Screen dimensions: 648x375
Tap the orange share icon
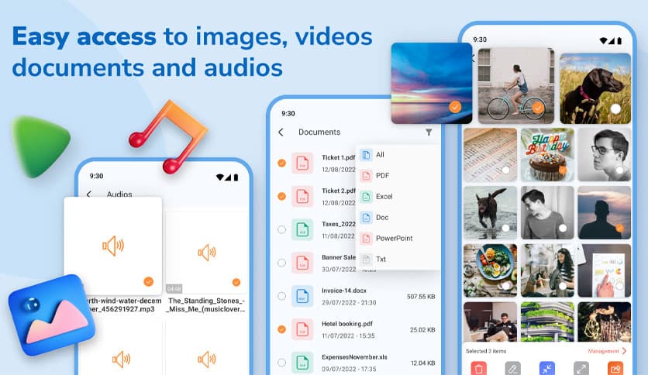pyautogui.click(x=615, y=369)
